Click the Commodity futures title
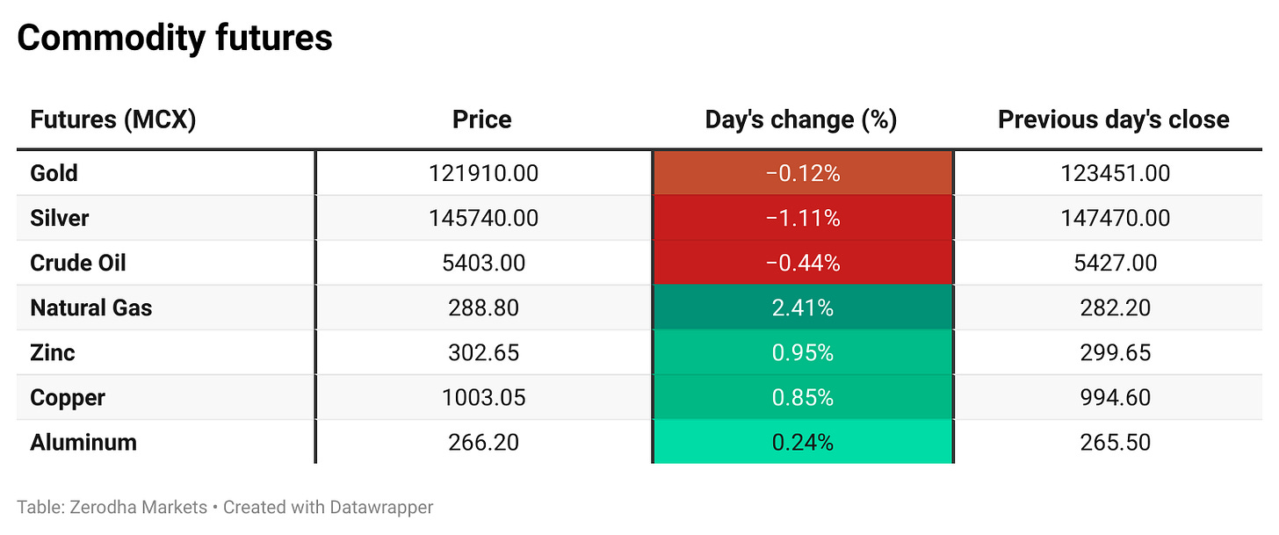This screenshot has width=1279, height=535. pyautogui.click(x=175, y=38)
